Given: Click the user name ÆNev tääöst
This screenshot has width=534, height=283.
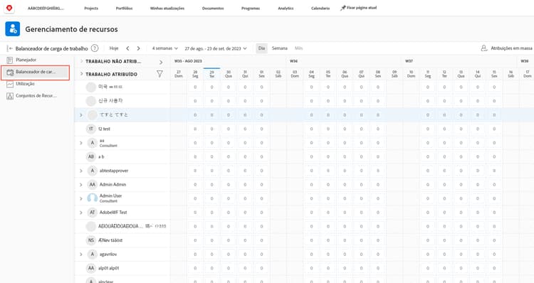Looking at the screenshot, I should click(x=110, y=240).
